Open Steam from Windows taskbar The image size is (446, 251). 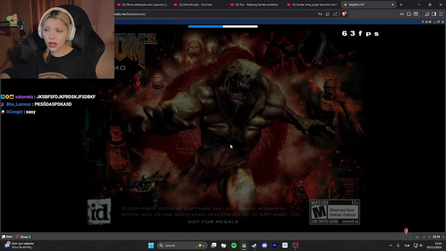click(254, 245)
